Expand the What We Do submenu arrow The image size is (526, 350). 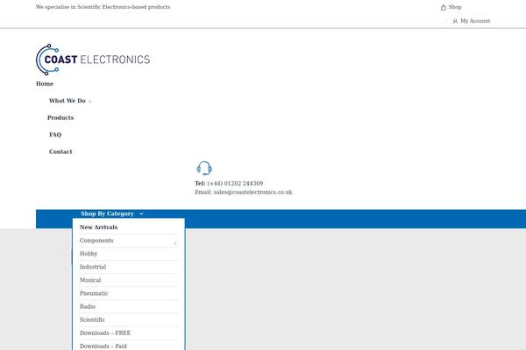pos(89,101)
